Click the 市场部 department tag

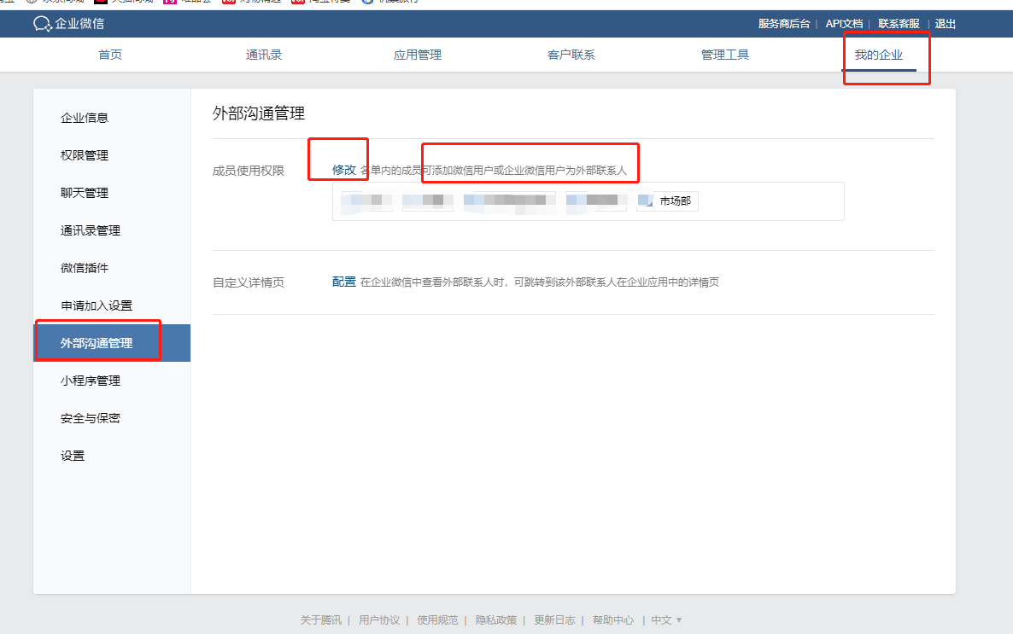coord(667,201)
